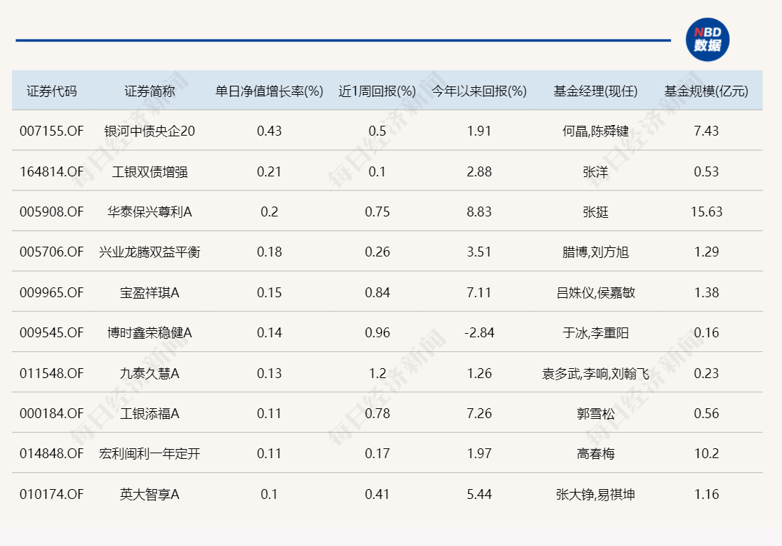Select daily growth value 0.43
Viewport: 782px width, 546px height.
tap(270, 131)
